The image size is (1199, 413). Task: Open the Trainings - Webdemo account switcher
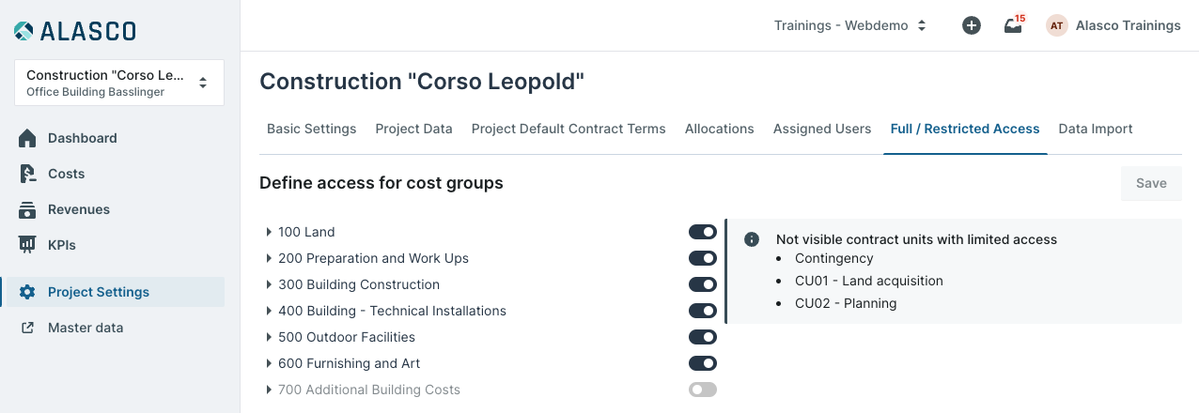[850, 25]
